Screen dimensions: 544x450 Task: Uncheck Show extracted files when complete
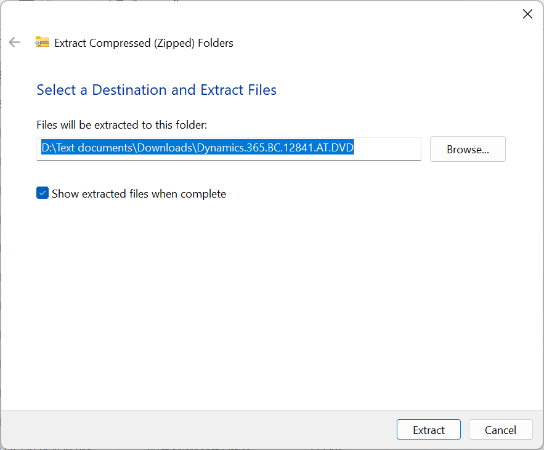point(43,193)
